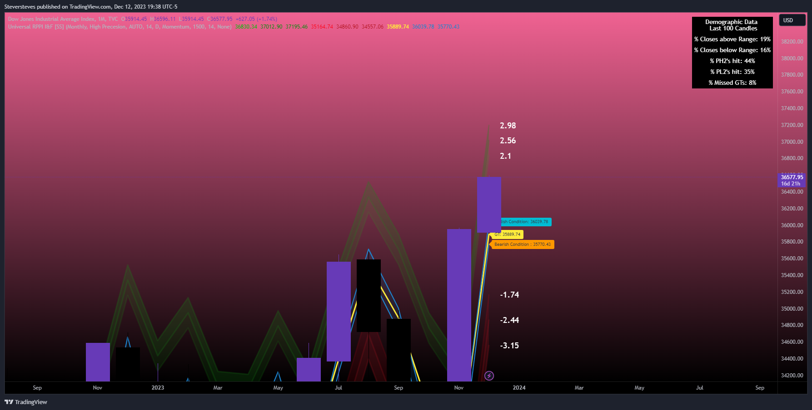Click the '% Closes below Range: 16%' row
The height and width of the screenshot is (410, 812).
click(x=732, y=50)
